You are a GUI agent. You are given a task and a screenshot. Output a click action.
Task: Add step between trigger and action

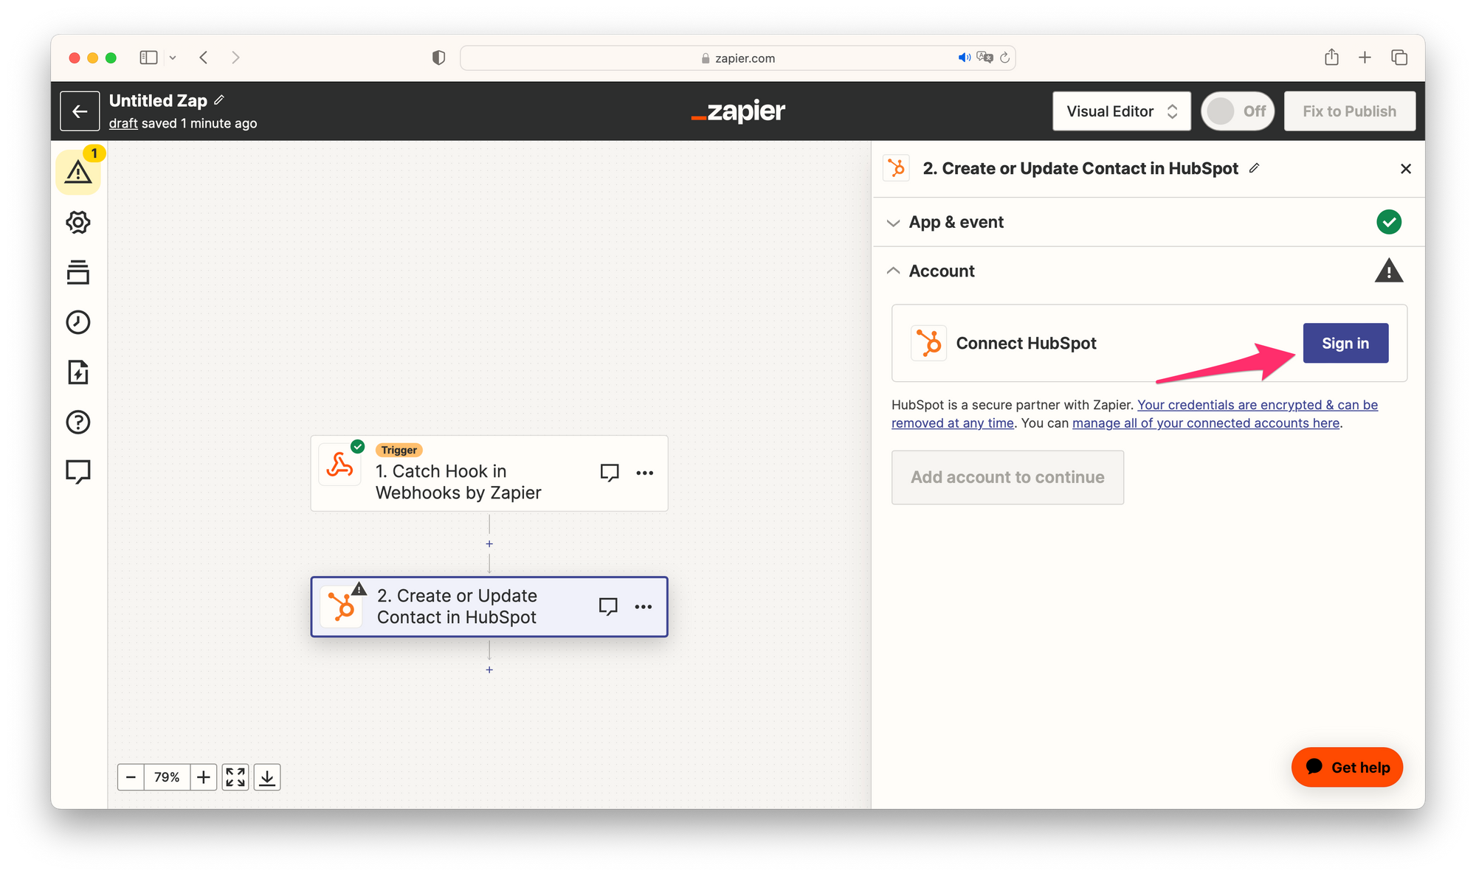tap(489, 544)
